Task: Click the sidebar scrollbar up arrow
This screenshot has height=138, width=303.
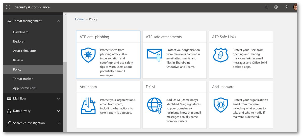Action: click(65, 14)
